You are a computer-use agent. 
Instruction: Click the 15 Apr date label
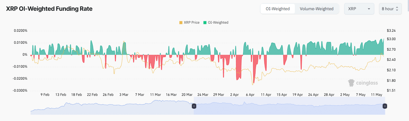pos(282,95)
